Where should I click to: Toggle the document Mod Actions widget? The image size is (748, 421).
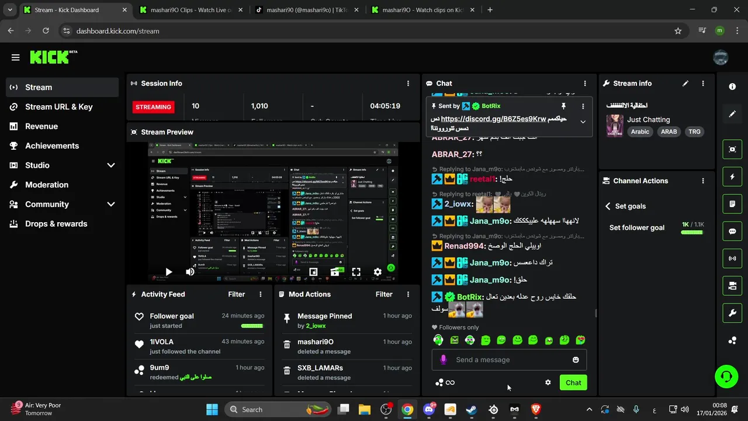tap(732, 204)
